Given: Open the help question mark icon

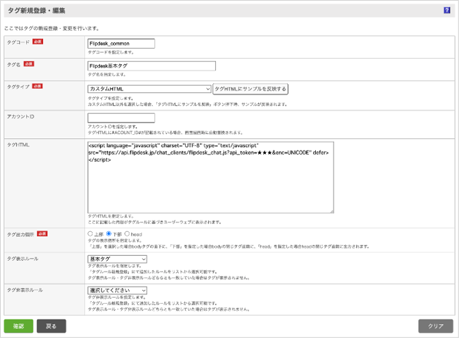Looking at the screenshot, I should coord(447,11).
